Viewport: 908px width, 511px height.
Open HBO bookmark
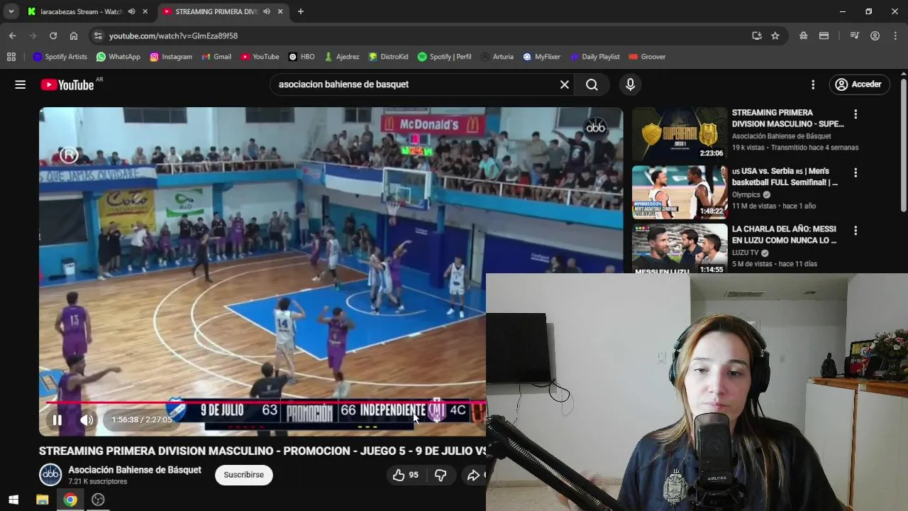tap(301, 57)
